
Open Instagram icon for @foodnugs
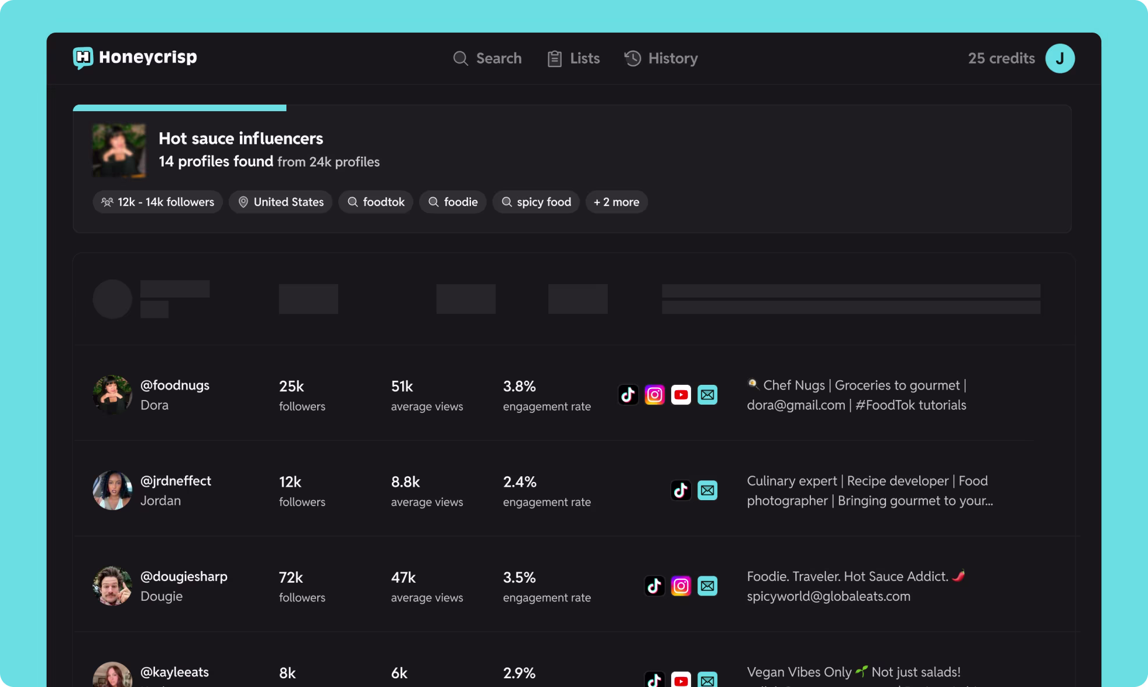tap(654, 395)
